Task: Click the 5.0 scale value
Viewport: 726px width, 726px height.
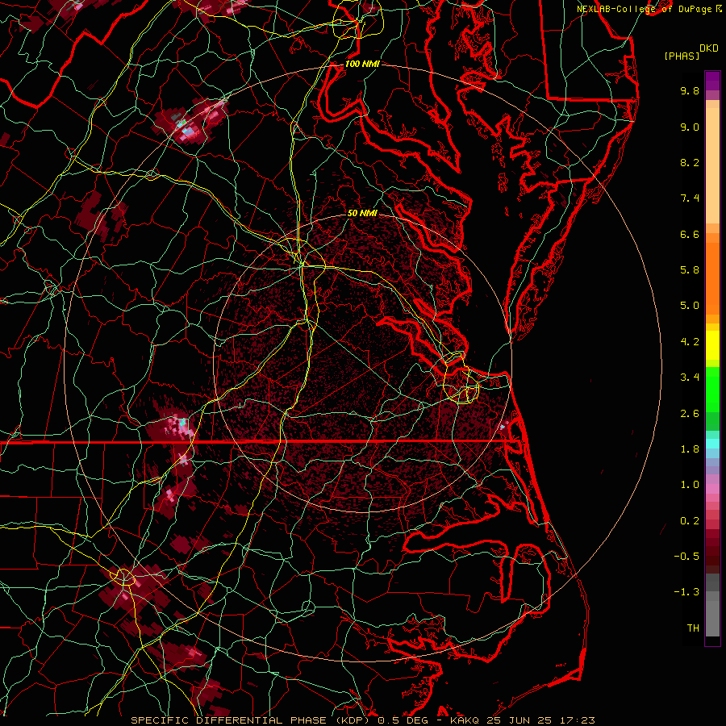Action: coord(690,306)
